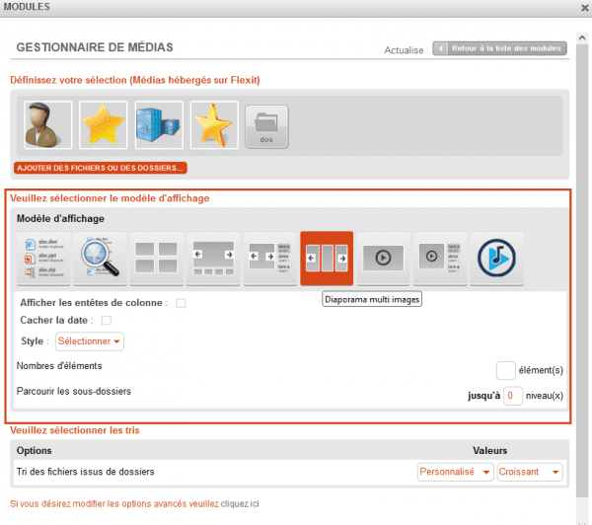Select the video player with playlist model

click(440, 259)
